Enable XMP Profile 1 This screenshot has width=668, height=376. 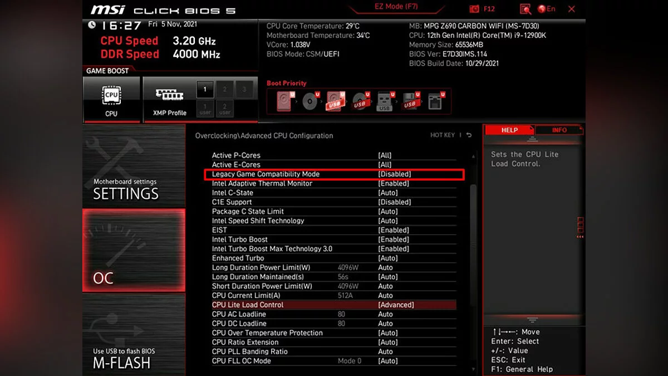point(205,89)
